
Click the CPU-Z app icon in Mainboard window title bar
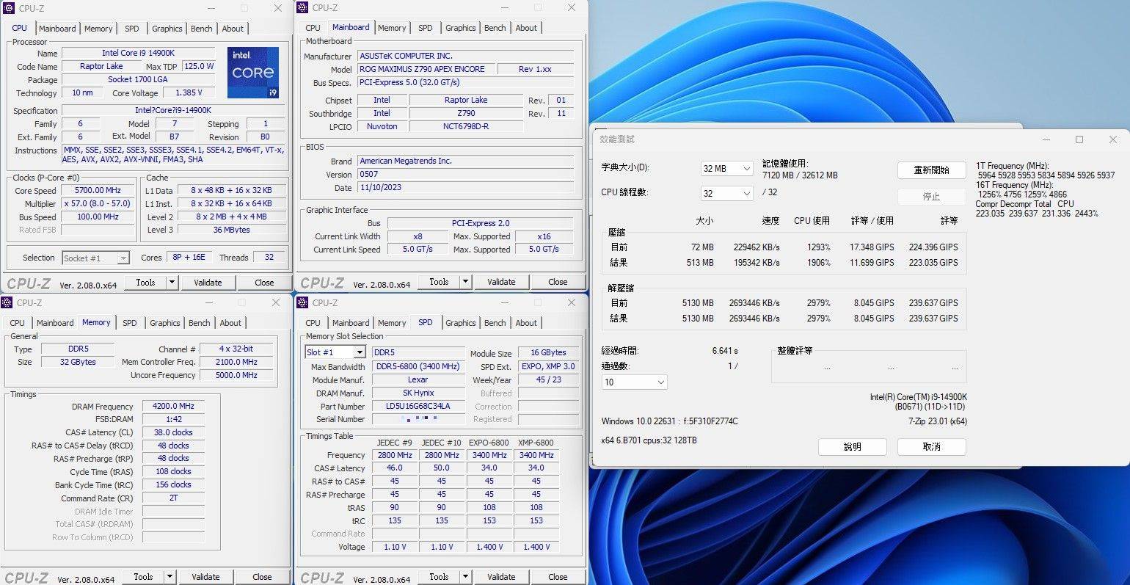pyautogui.click(x=302, y=8)
